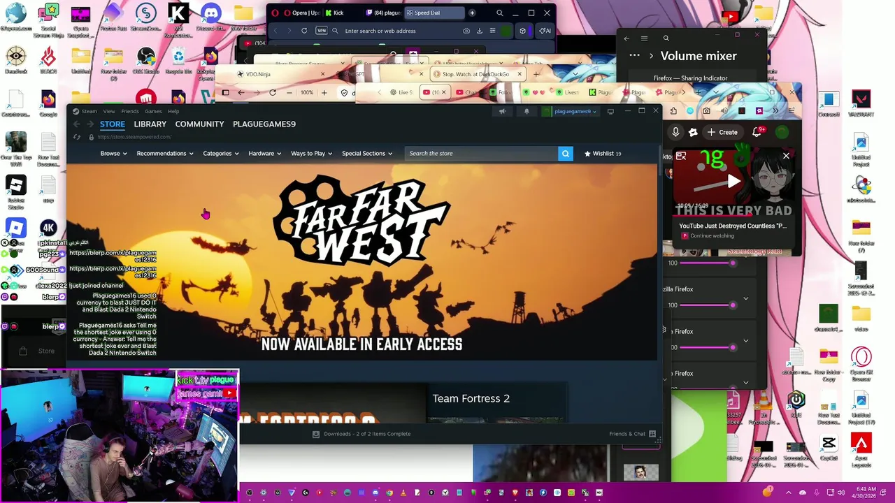Search in the Volume mixer window

click(x=666, y=38)
